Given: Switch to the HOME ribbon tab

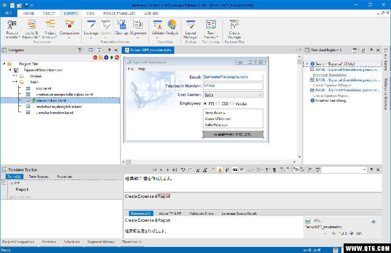Looking at the screenshot, I should [29, 13].
